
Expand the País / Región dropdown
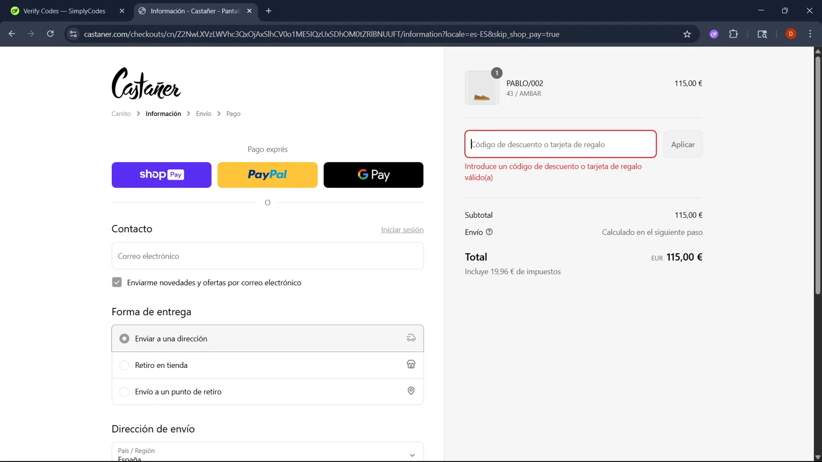tap(267, 453)
